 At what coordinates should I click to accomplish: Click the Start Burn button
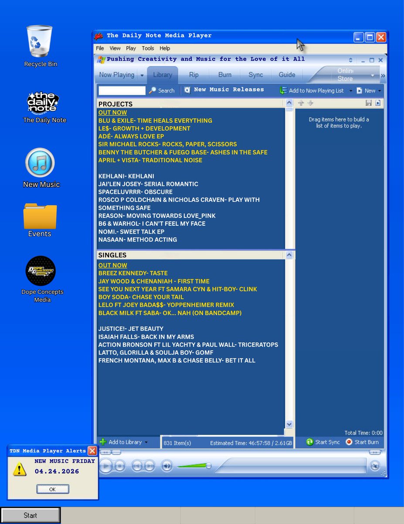tap(362, 442)
